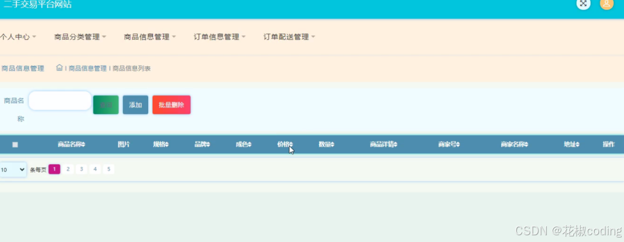Click the 添加 button

[x=135, y=105]
